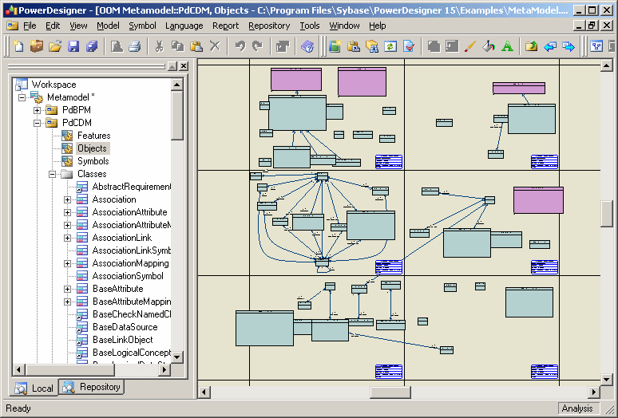Click the Delete X icon

(215, 46)
